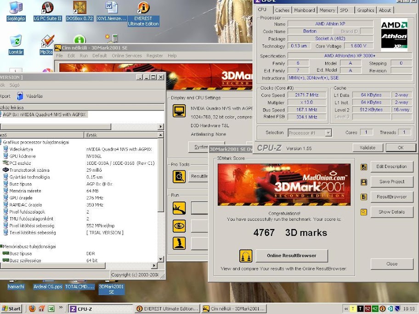Open the hamachi desktop icon
The width and height of the screenshot is (419, 314).
(16, 285)
